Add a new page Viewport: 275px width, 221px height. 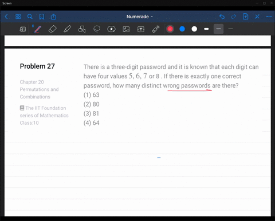click(x=245, y=17)
